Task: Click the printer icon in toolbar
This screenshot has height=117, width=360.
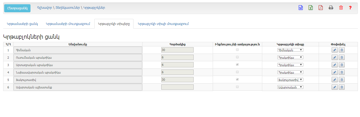Action: pyautogui.click(x=331, y=8)
